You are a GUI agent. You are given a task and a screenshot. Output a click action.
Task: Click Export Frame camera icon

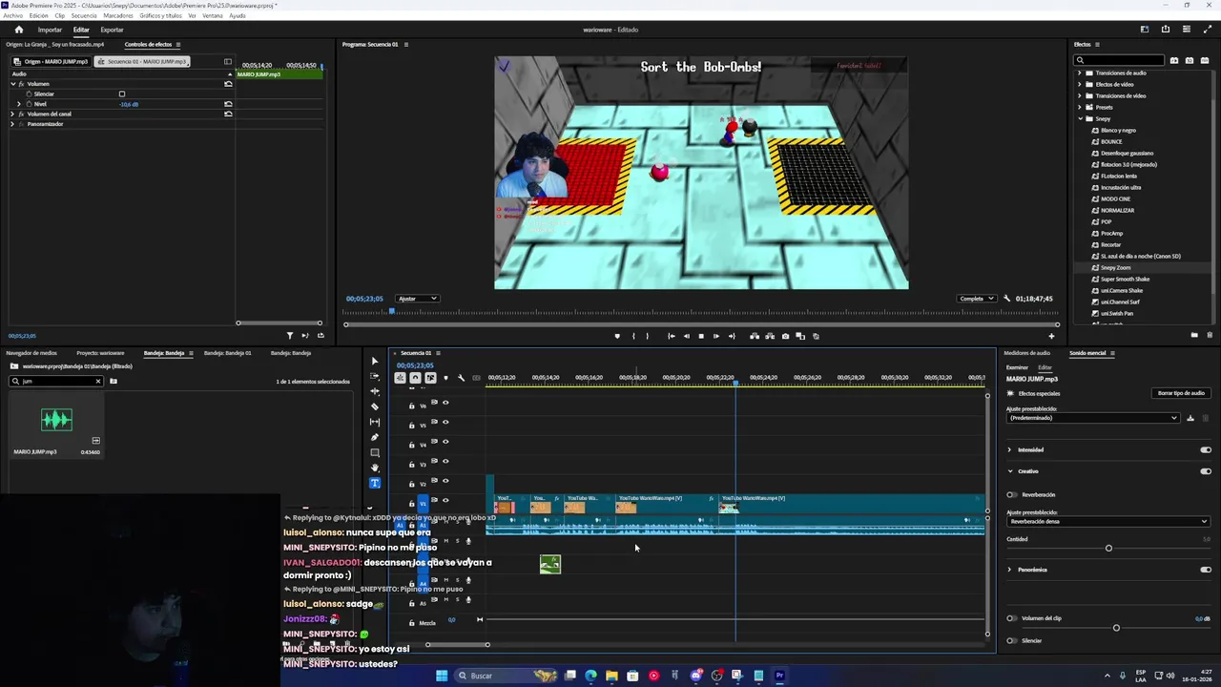(785, 336)
